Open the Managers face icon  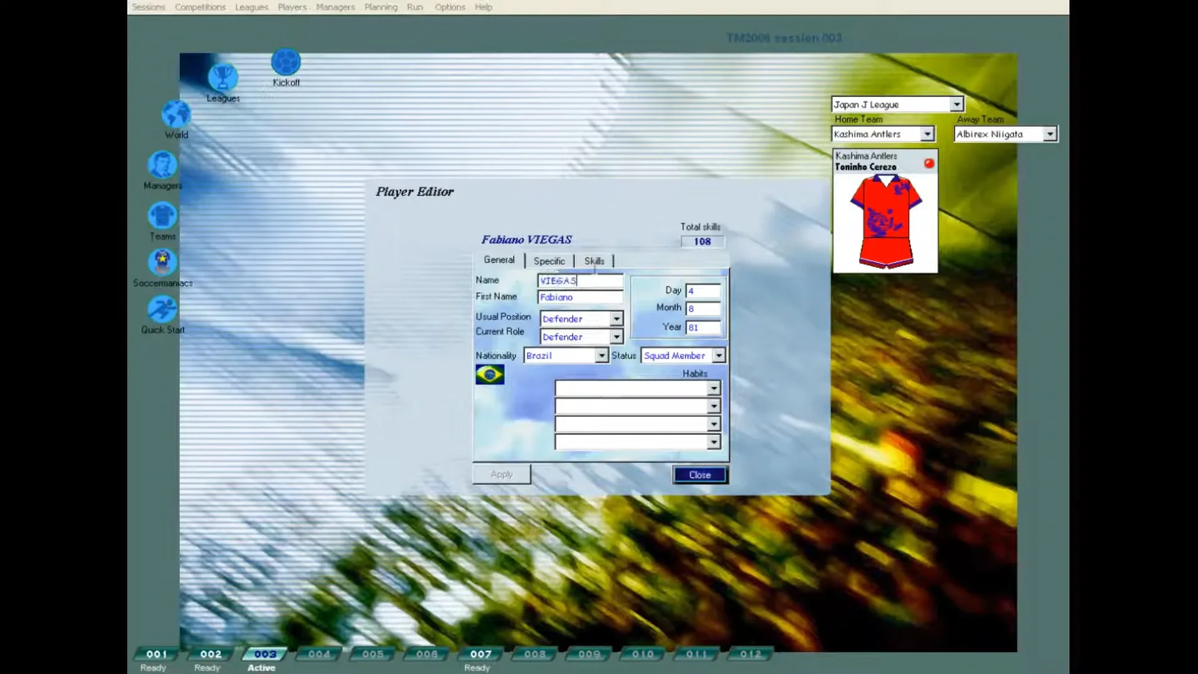162,165
